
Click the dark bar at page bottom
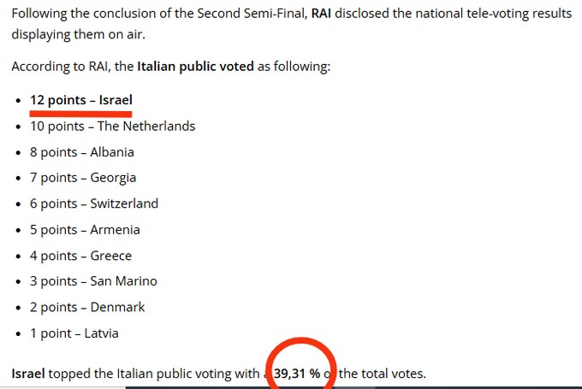[x=353, y=387]
